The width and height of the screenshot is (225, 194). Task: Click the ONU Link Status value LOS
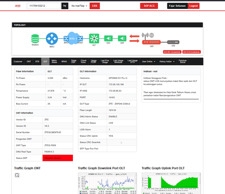[x=111, y=123]
